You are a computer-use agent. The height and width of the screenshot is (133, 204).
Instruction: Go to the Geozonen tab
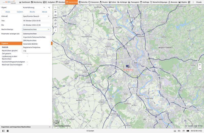94,2
